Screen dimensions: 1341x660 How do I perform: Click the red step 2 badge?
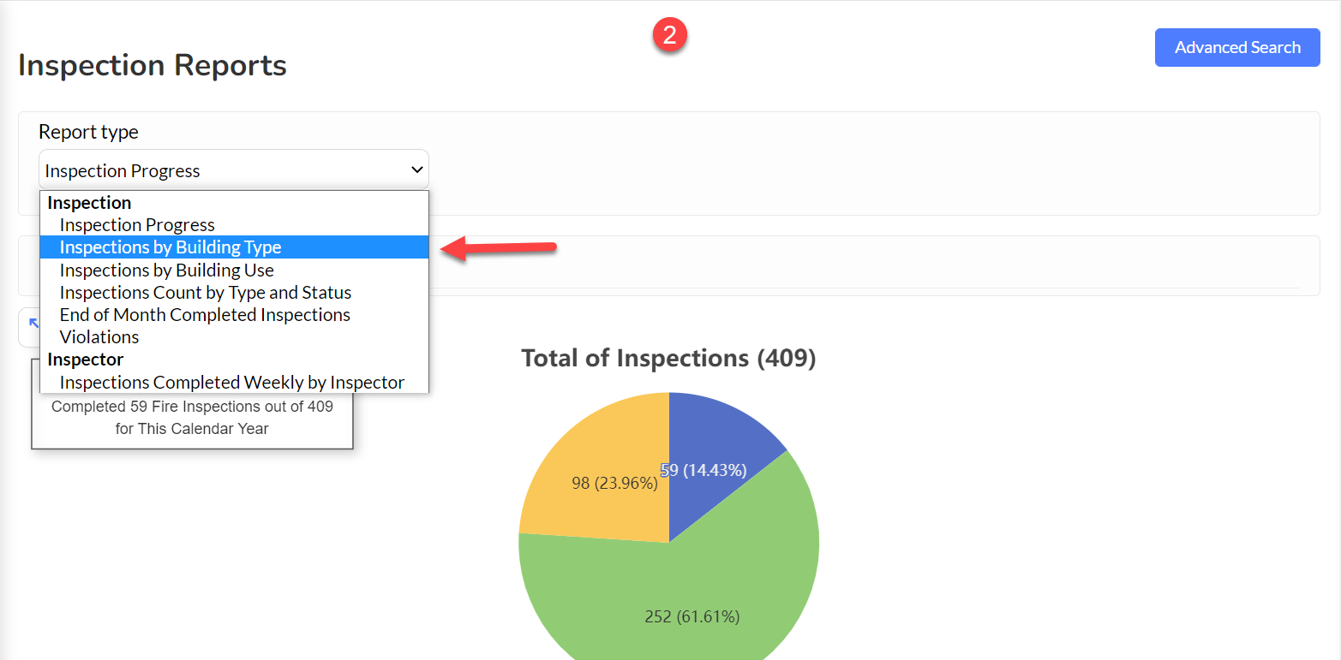tap(669, 35)
